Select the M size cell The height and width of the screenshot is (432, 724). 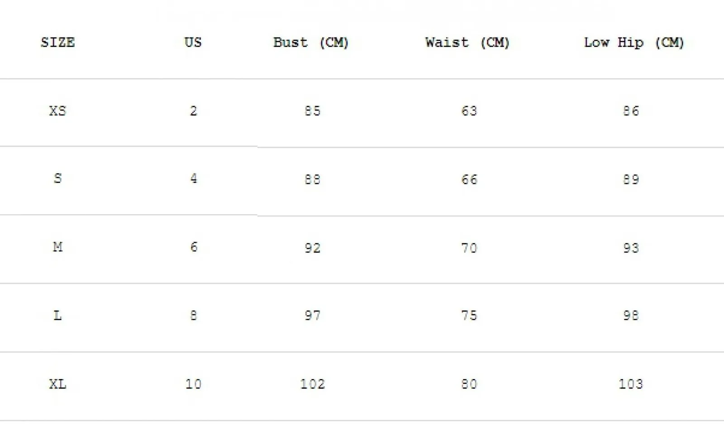click(x=58, y=247)
